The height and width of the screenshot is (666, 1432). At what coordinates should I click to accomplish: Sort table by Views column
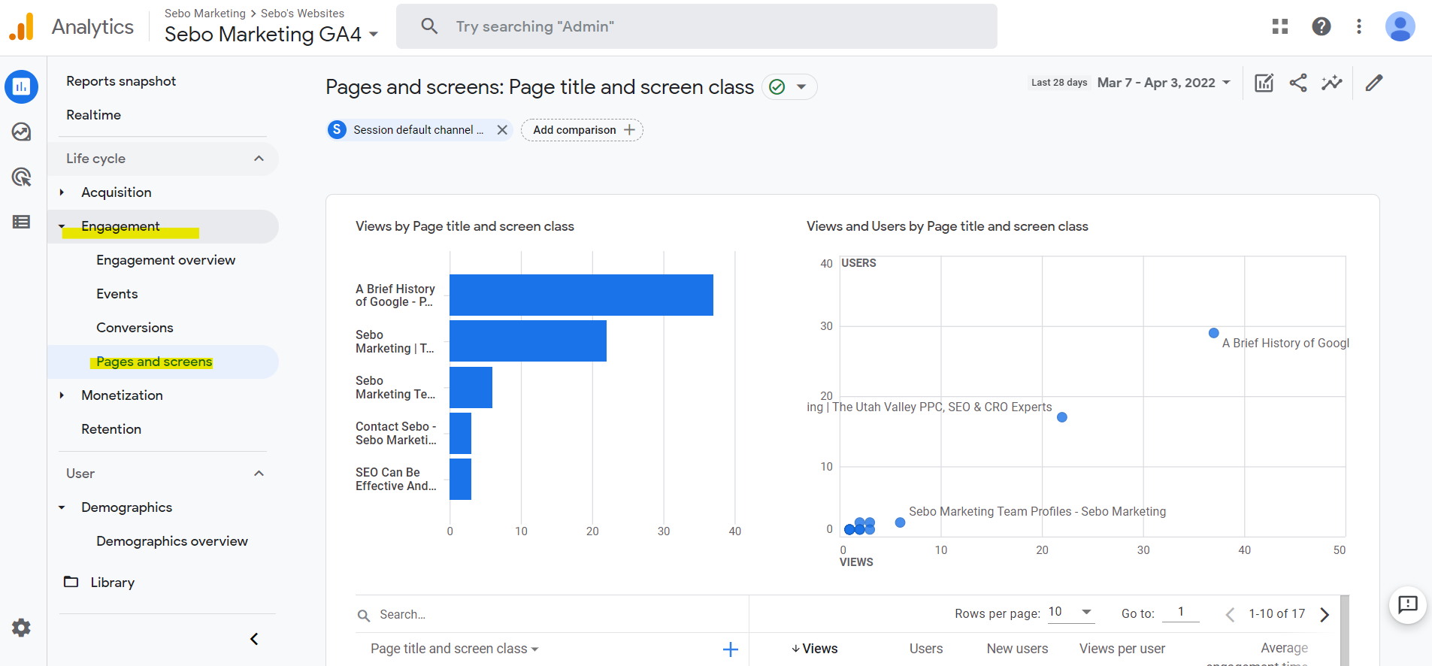coord(815,649)
